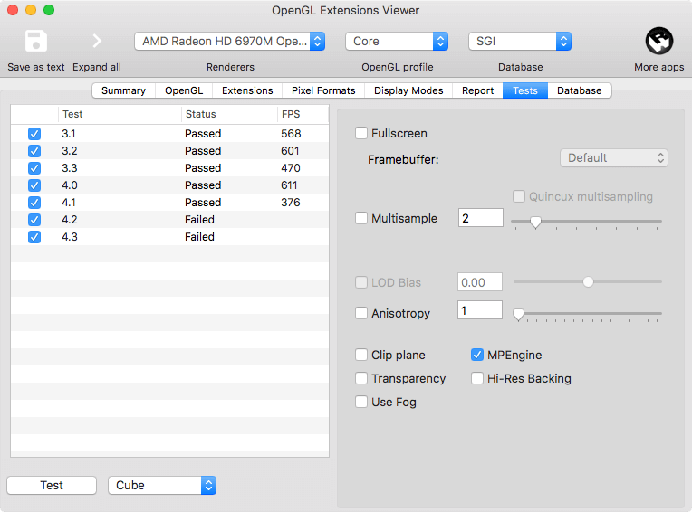The width and height of the screenshot is (692, 512).
Task: Open the Database SGI dropdown
Action: tap(520, 42)
